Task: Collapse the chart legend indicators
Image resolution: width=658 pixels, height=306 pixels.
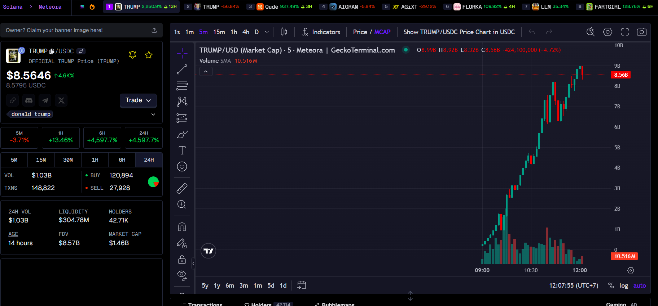Action: 206,72
